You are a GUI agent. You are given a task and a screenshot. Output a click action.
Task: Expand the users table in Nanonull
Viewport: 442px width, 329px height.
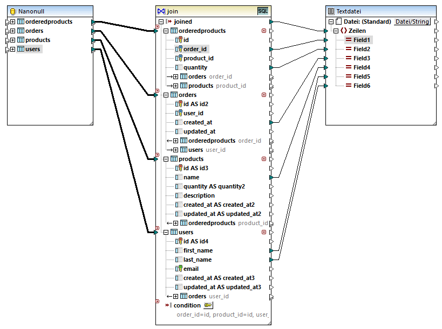coord(13,50)
